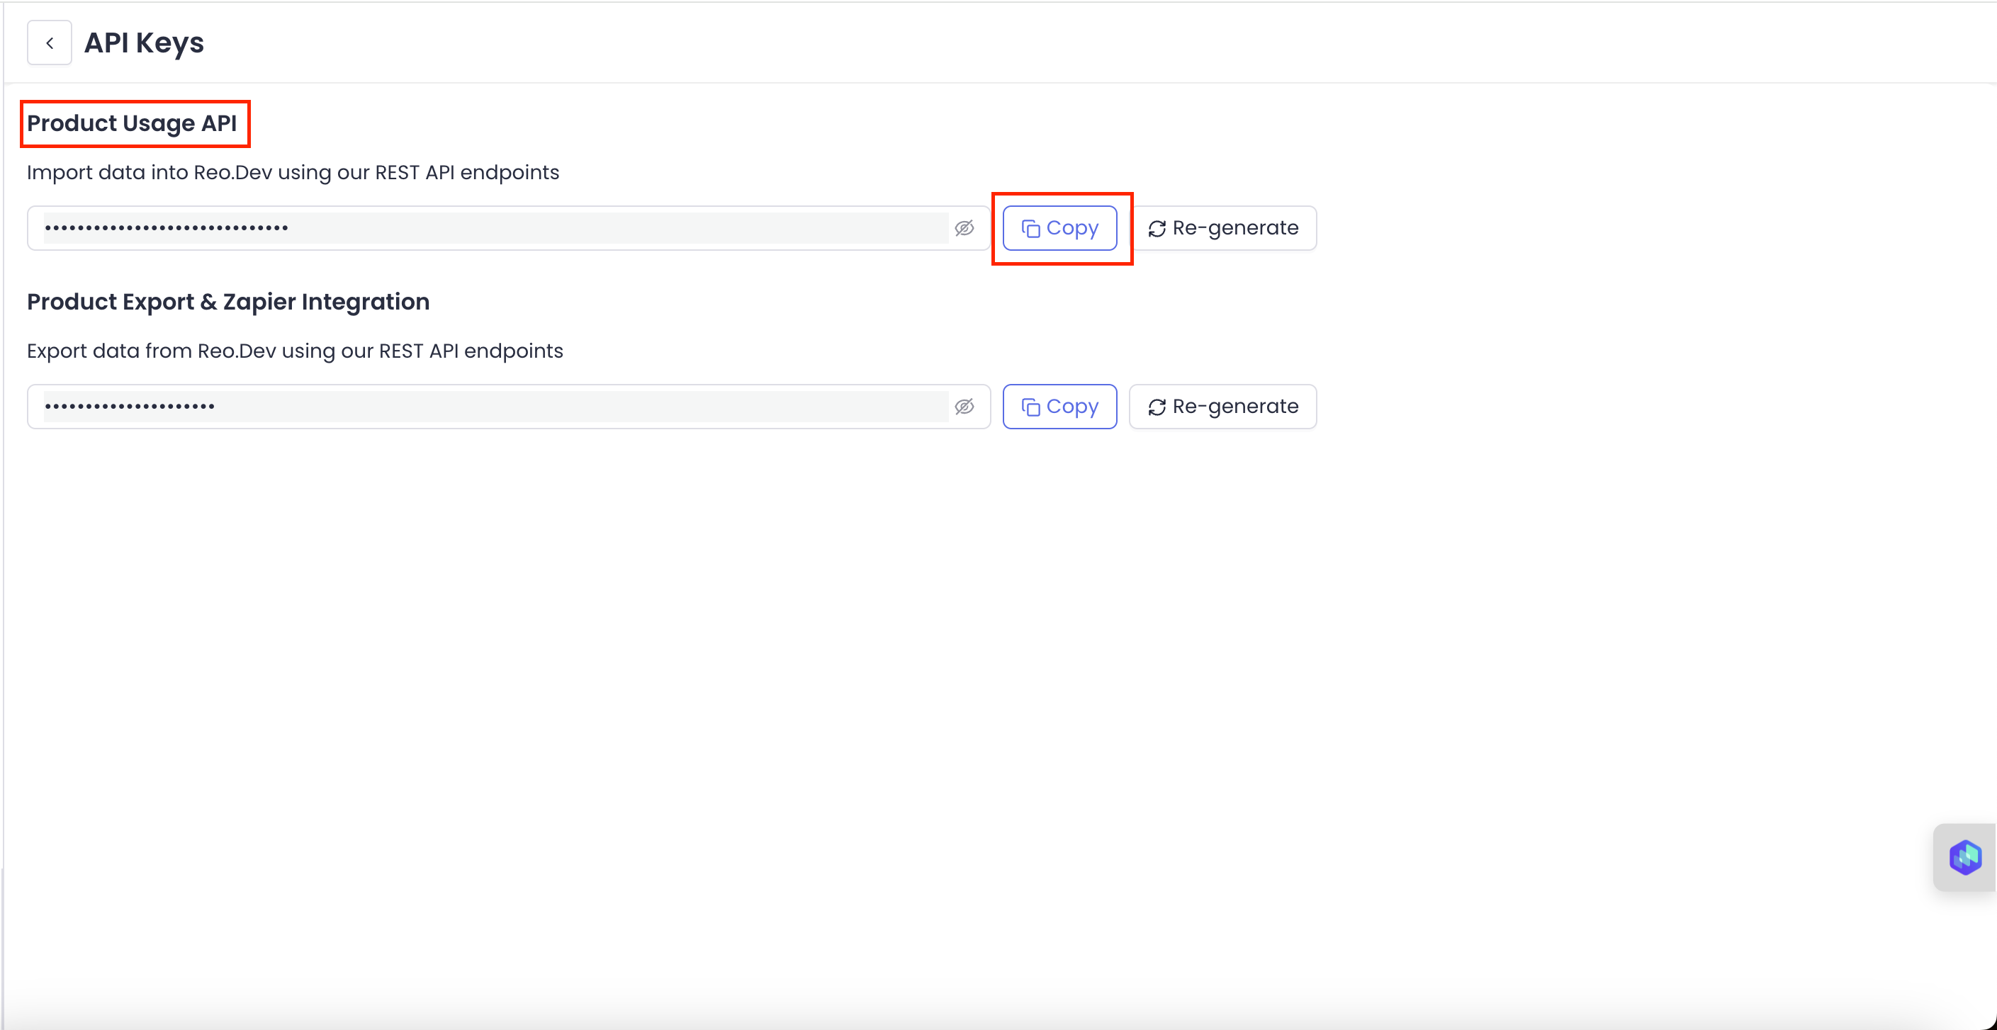Click the copy icon in second Copy button
Screen dimensions: 1997x1030
tap(1030, 407)
